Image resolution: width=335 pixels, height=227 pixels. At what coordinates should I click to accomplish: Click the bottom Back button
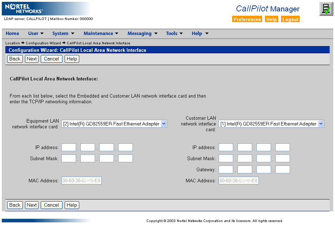pos(15,205)
